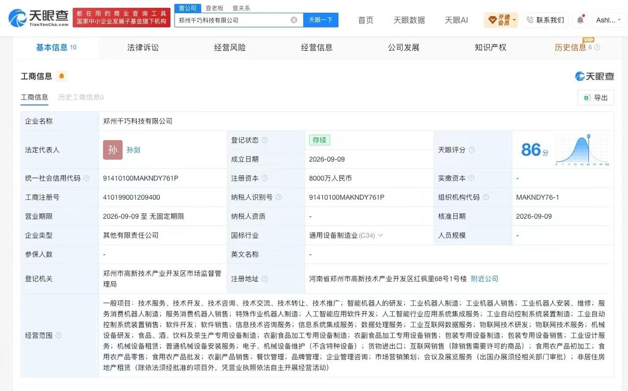Image resolution: width=628 pixels, height=391 pixels.
Task: Click 其他有限责任公司 company type value
Action: [131, 235]
